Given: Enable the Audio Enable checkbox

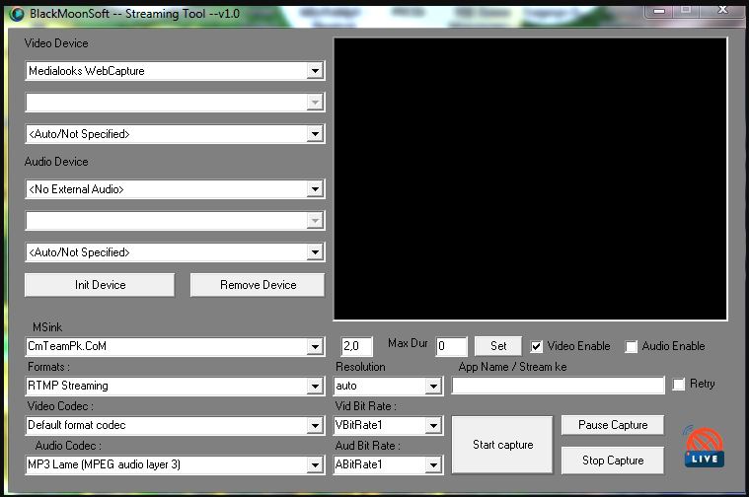Looking at the screenshot, I should point(631,346).
